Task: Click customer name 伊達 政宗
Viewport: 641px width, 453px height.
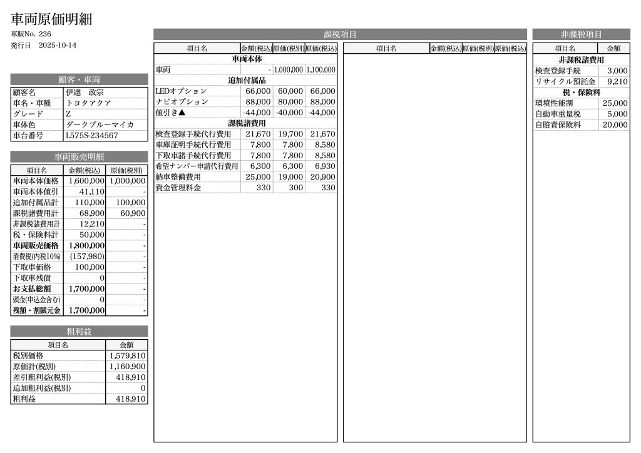Action: (85, 92)
